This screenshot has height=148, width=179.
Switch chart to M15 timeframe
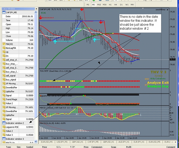[99, 5]
